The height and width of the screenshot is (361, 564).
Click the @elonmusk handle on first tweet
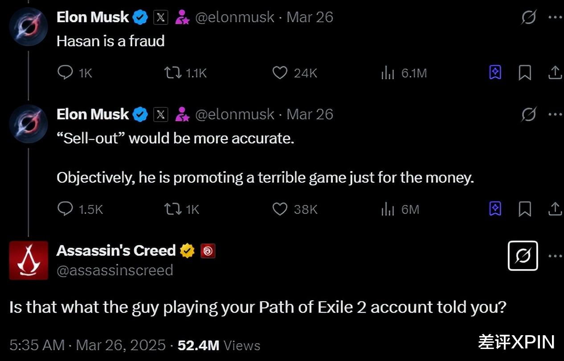pos(235,17)
